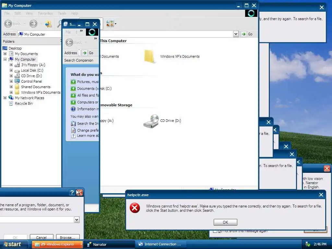
Task: Expand the Shared Documents tree node
Action: 11,87
